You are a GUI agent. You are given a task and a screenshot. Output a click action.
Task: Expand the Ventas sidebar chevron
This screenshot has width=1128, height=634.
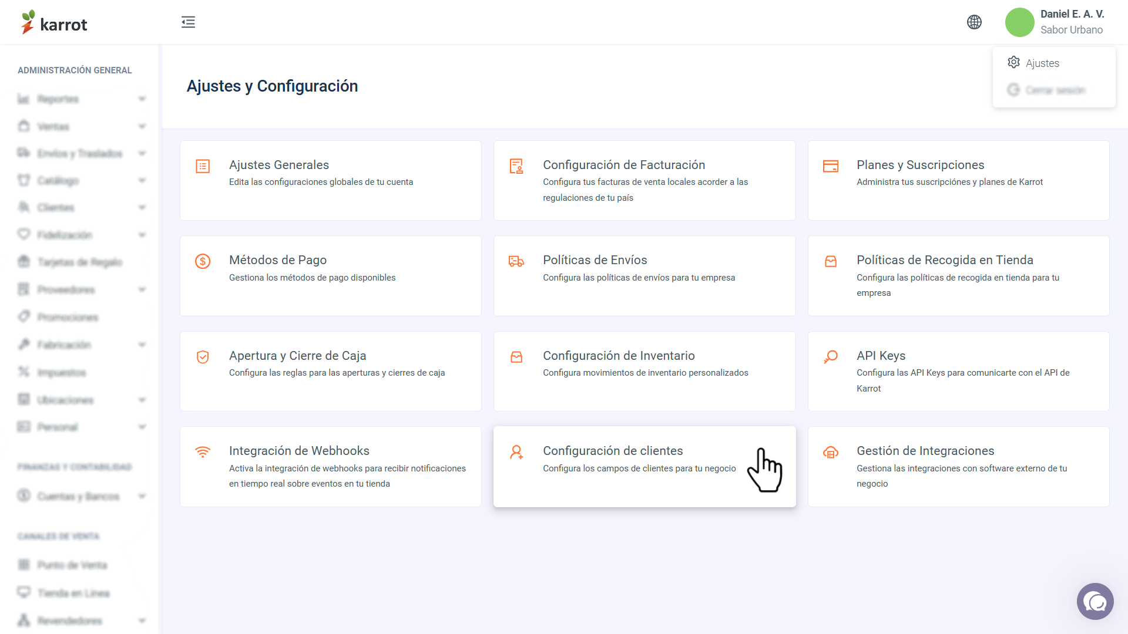142,126
